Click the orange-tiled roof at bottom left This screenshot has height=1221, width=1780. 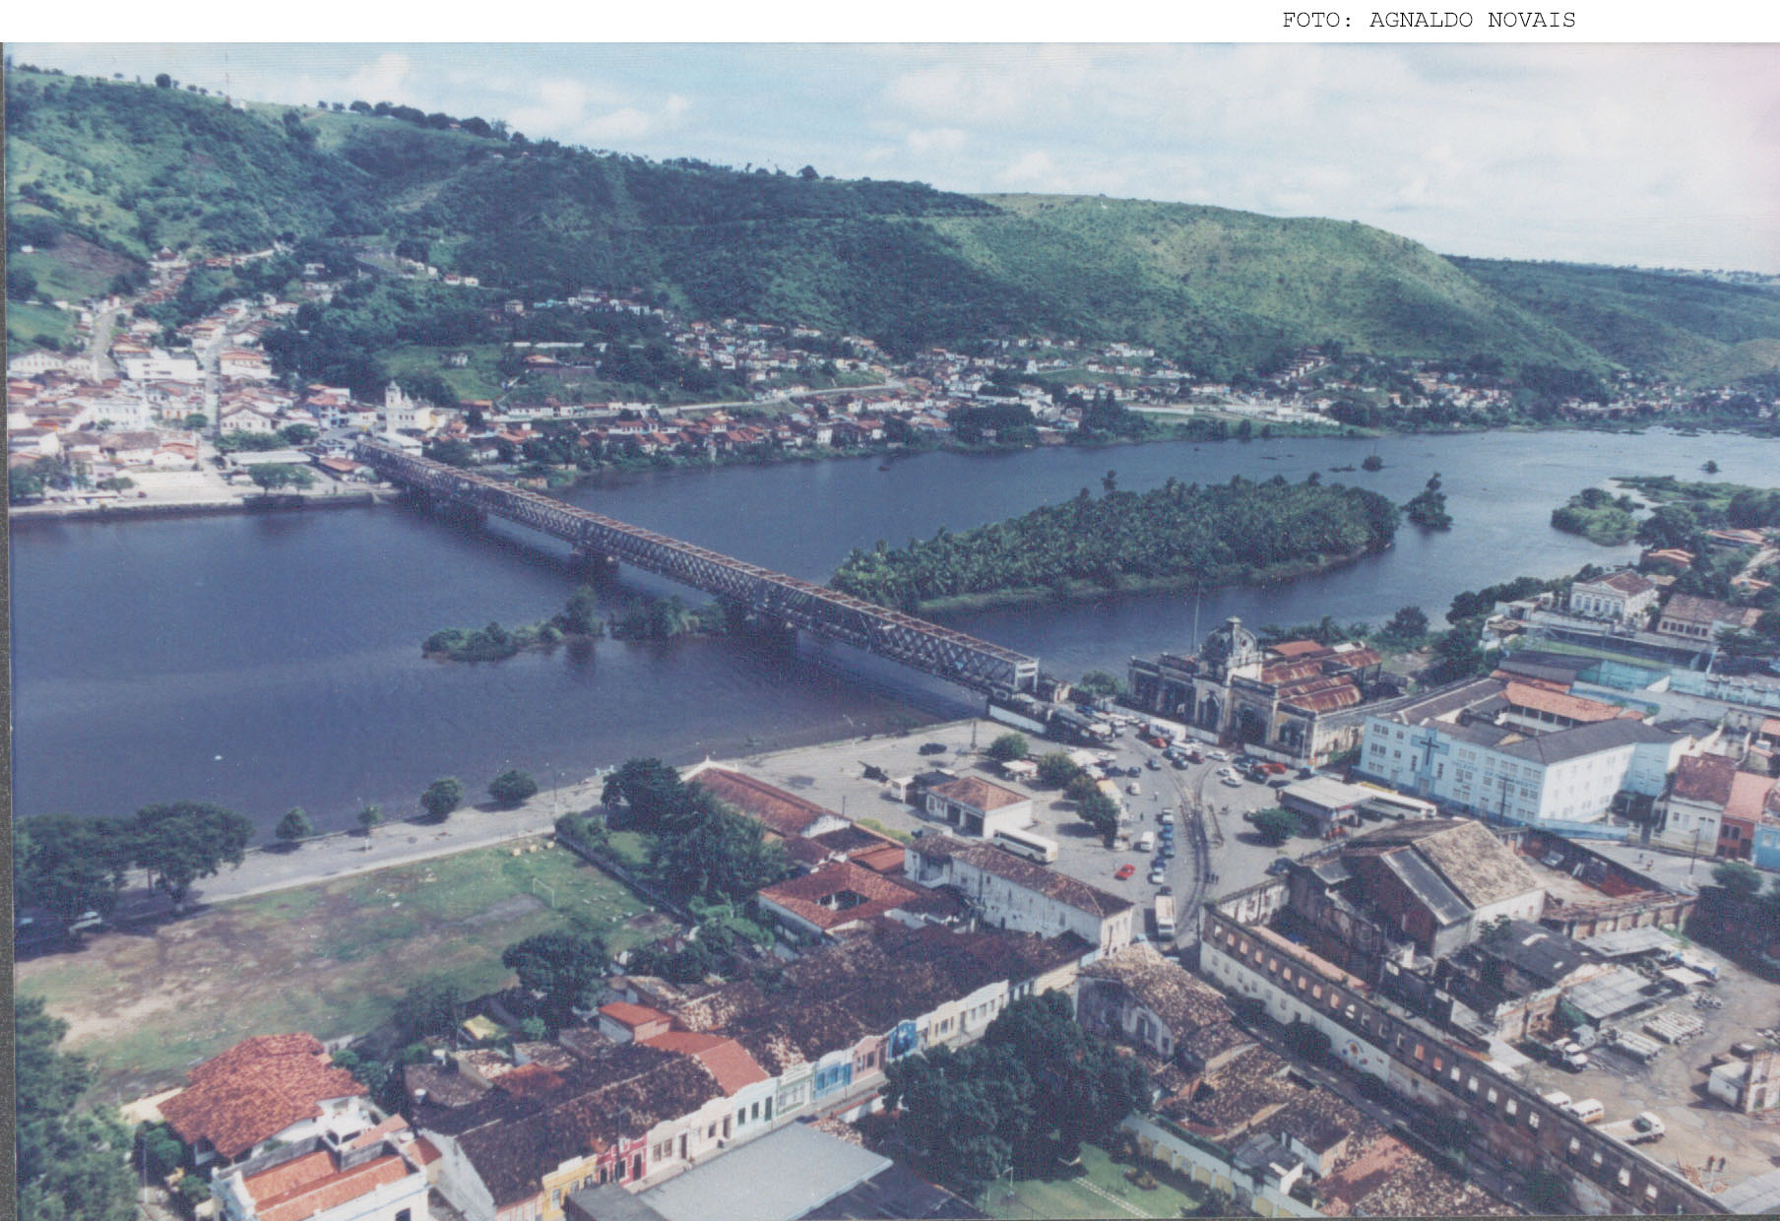pos(261,1088)
